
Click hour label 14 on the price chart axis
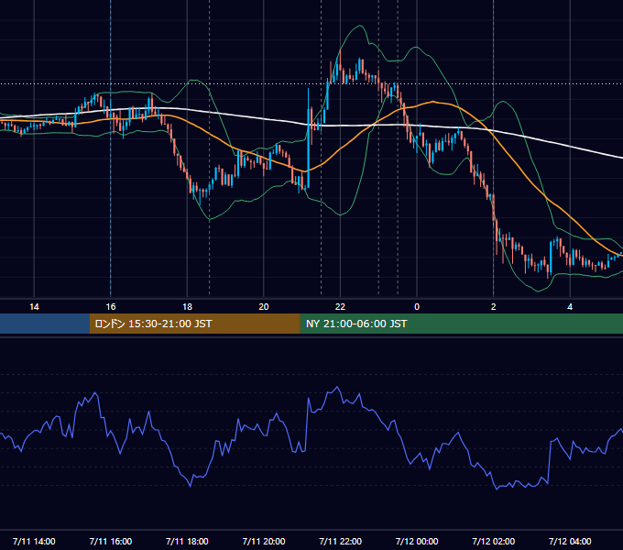34,307
